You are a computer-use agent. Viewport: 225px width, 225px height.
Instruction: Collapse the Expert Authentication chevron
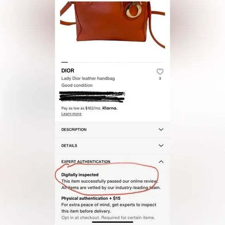pos(161,162)
